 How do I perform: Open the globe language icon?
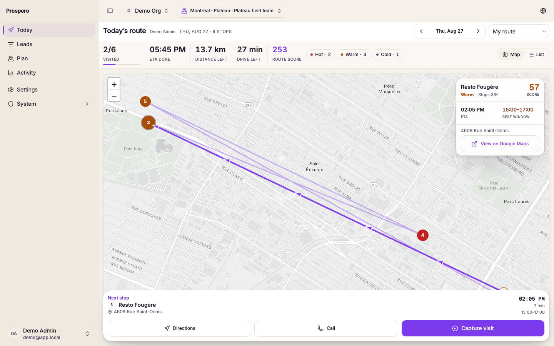pyautogui.click(x=543, y=11)
